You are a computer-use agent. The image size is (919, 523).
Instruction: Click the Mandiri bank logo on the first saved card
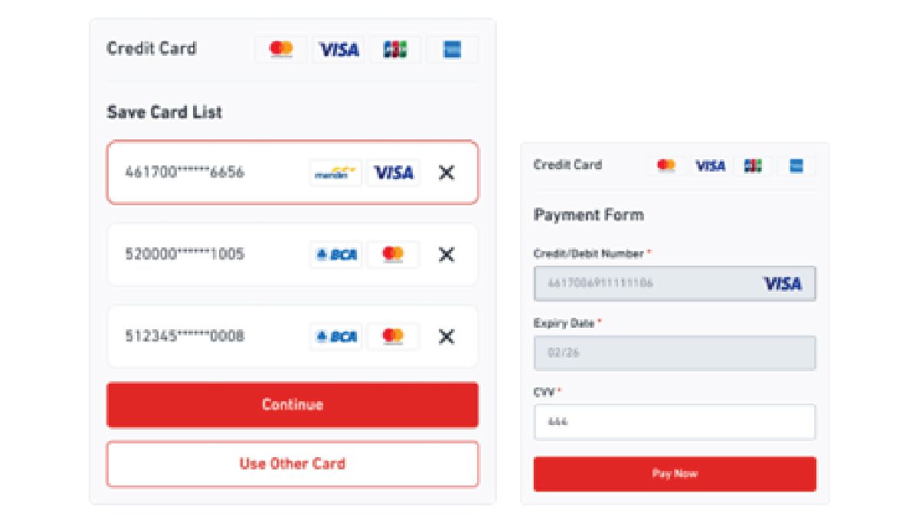click(336, 174)
